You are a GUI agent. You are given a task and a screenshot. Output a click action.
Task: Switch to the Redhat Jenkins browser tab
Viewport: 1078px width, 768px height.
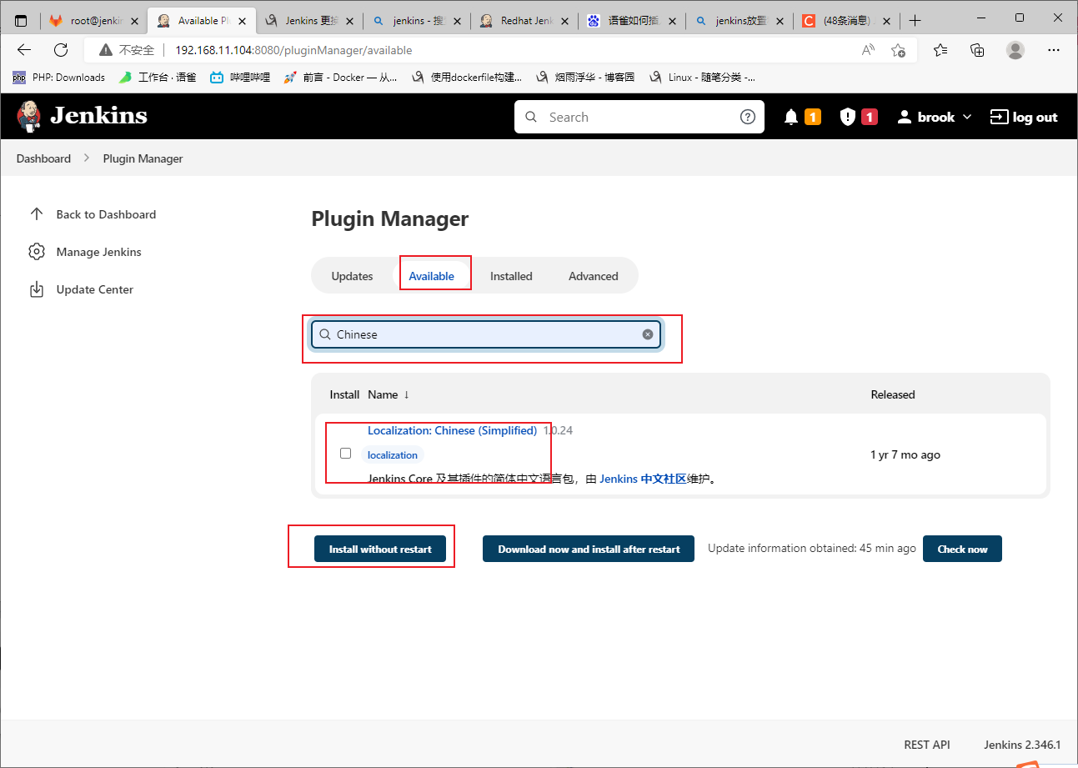point(524,21)
